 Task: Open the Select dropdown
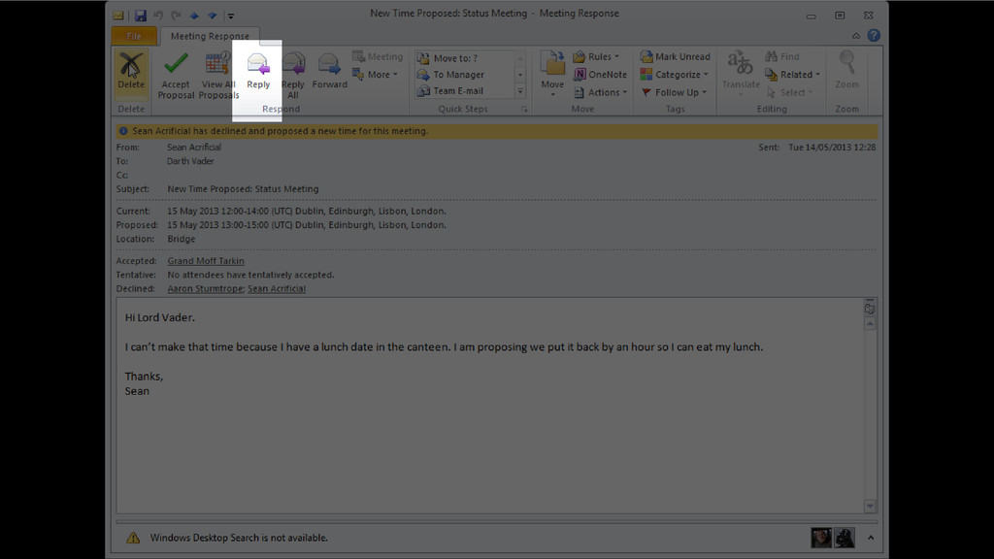[x=789, y=92]
